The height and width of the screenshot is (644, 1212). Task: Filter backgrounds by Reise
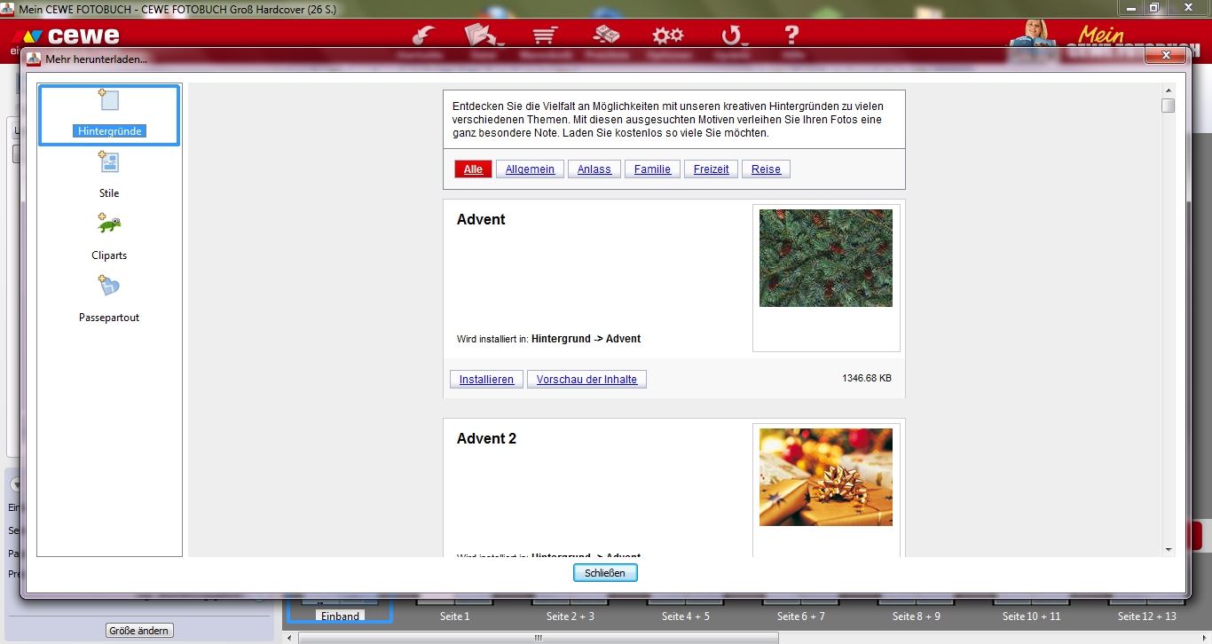click(767, 169)
